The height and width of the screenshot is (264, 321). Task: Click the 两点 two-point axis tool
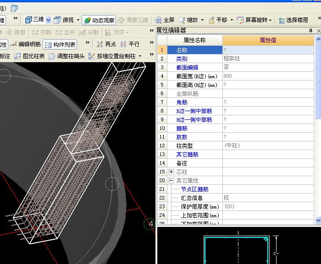[106, 44]
